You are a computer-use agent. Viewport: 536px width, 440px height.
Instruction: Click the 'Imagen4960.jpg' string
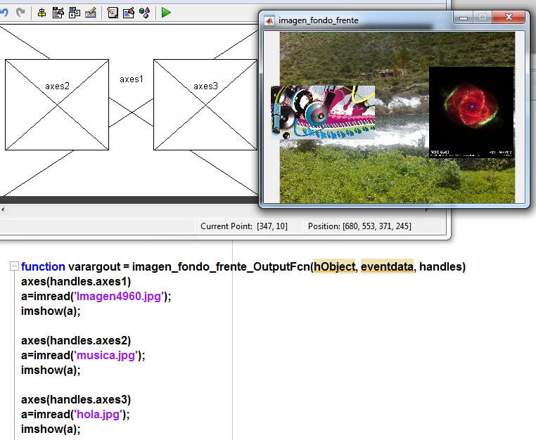pyautogui.click(x=119, y=296)
